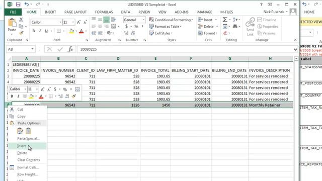
Task: Apply percent style from the ribbon
Action: pos(136,27)
